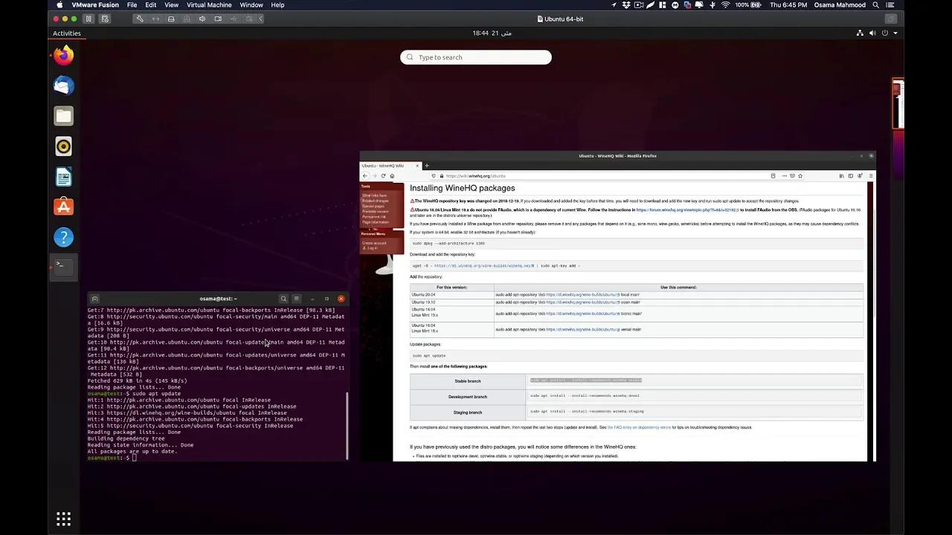952x535 pixels.
Task: Open the terminal search magnifier icon
Action: click(x=283, y=299)
